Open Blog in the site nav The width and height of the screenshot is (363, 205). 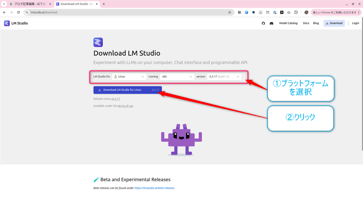(x=316, y=23)
